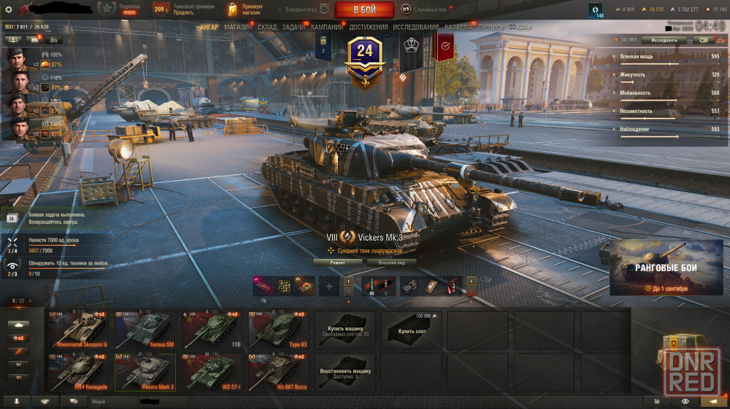Open the contacts handshake icon
Image resolution: width=730 pixels, height=409 pixels.
click(45, 401)
